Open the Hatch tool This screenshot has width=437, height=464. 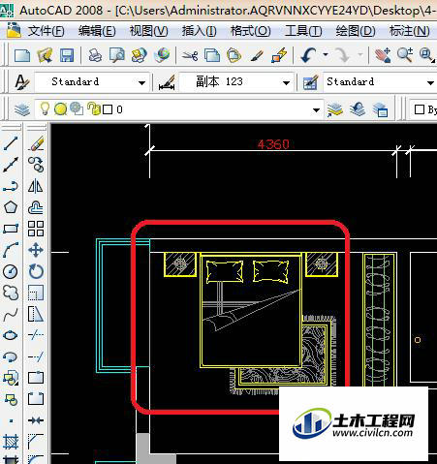(11, 442)
